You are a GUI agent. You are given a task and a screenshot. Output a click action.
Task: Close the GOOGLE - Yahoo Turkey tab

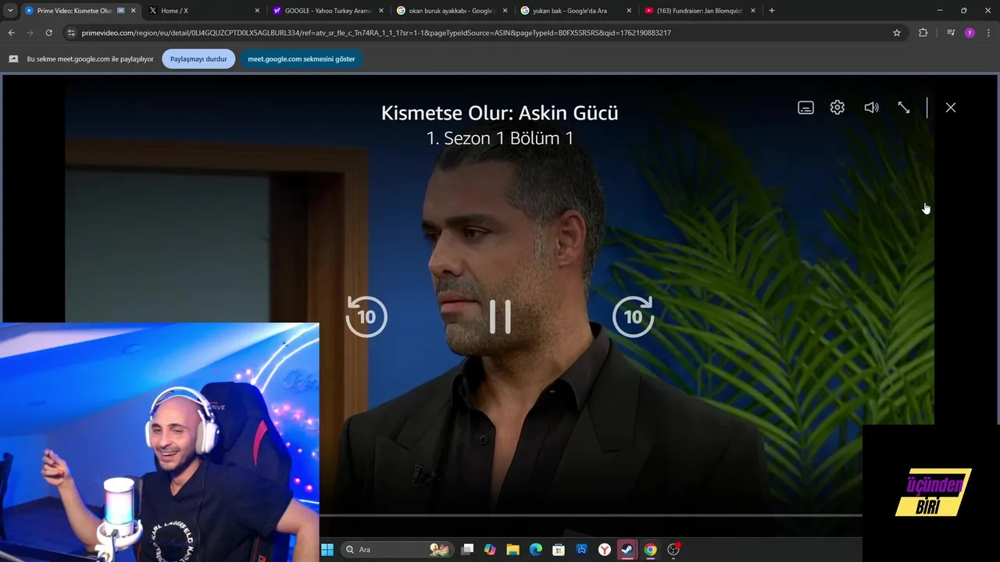point(381,11)
